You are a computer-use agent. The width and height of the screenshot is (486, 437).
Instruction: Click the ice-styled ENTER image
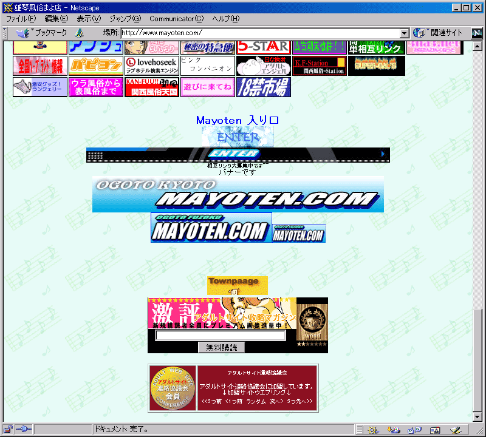pos(238,137)
